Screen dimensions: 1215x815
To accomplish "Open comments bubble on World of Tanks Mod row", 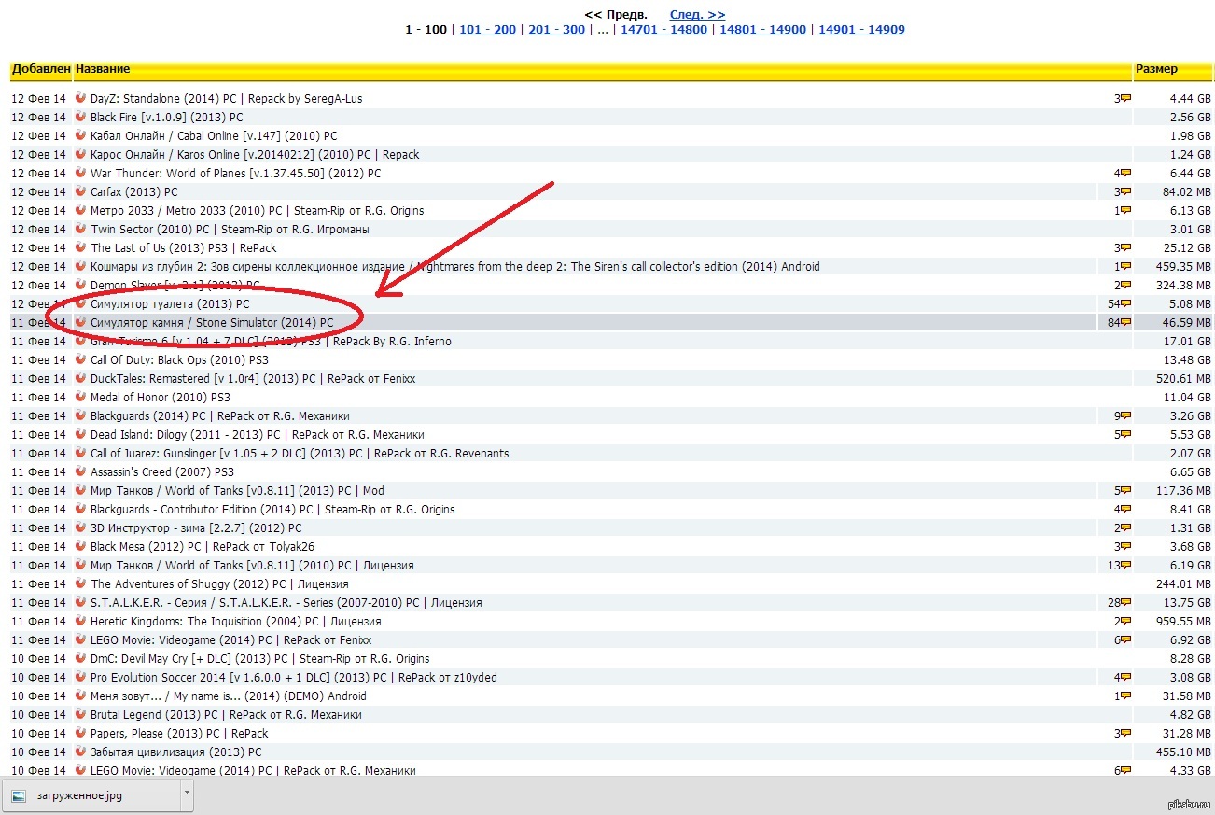I will [1125, 491].
